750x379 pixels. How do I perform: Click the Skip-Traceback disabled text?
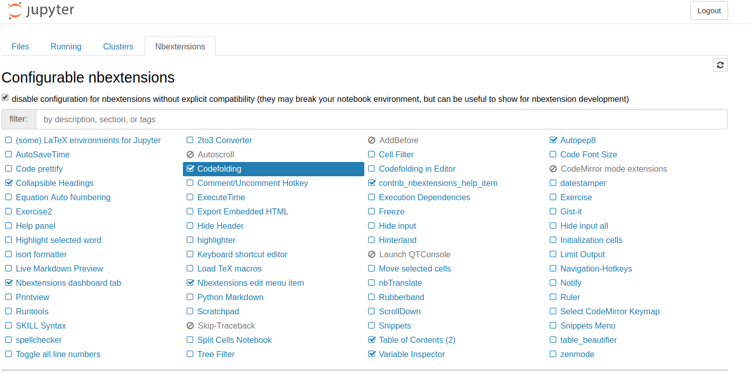[227, 326]
